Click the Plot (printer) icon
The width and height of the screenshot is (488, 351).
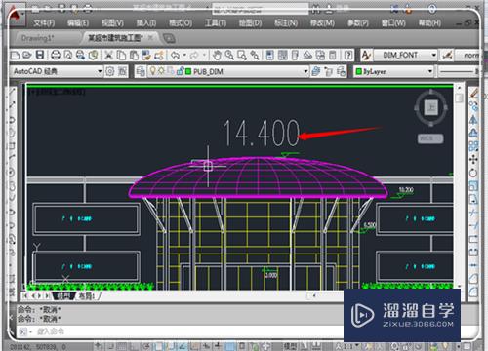56,55
